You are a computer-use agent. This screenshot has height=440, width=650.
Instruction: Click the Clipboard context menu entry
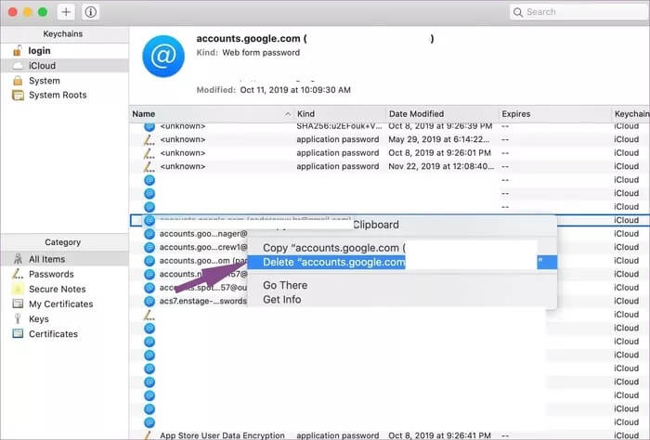tap(402, 225)
